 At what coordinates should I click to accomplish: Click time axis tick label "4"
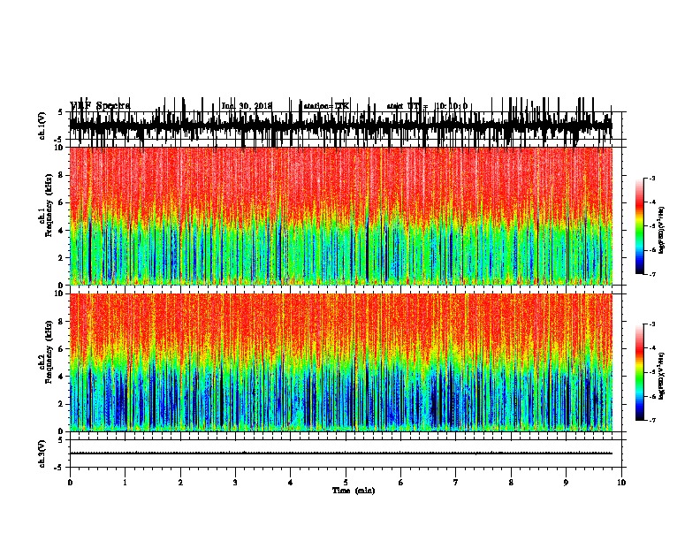pos(291,483)
